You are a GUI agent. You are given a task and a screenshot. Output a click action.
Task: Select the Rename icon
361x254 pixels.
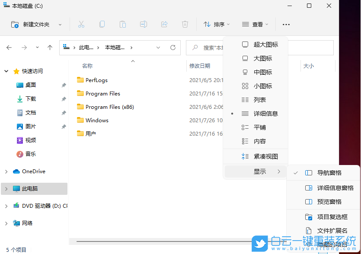coord(144,24)
